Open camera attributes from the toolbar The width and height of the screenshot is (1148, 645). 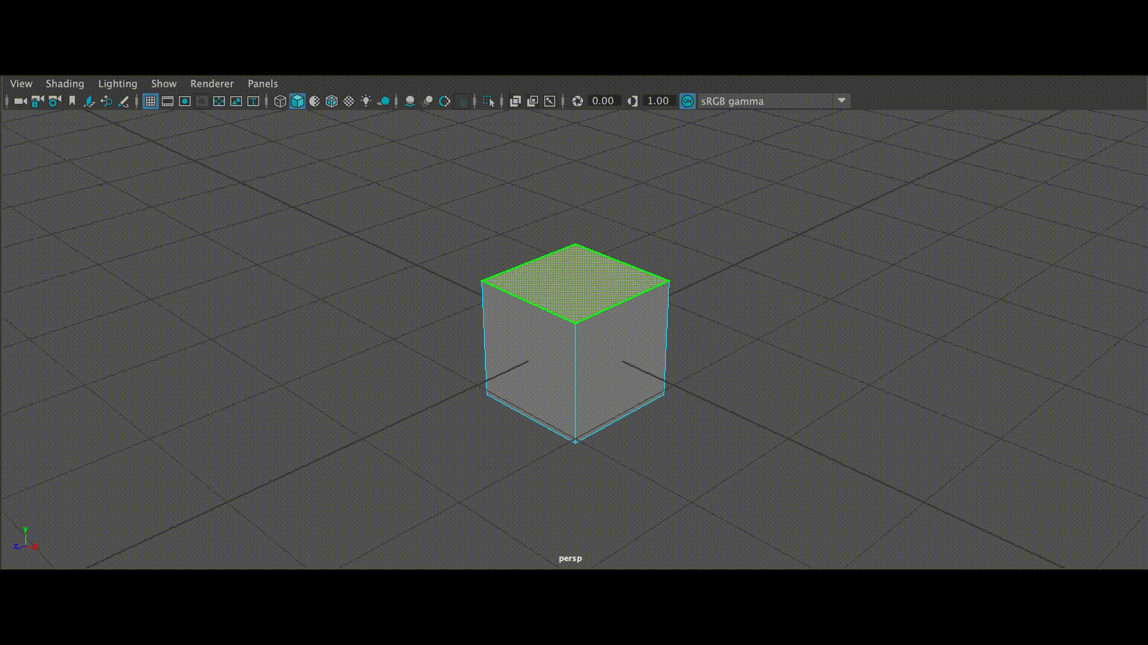click(x=54, y=101)
